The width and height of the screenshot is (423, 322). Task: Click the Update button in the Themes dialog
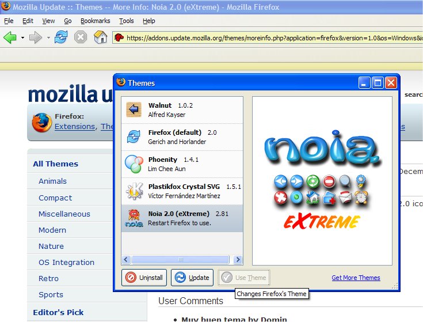pyautogui.click(x=192, y=278)
